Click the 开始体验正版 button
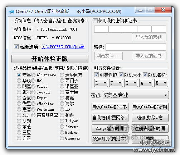This screenshot has height=155, width=180. click(x=50, y=59)
